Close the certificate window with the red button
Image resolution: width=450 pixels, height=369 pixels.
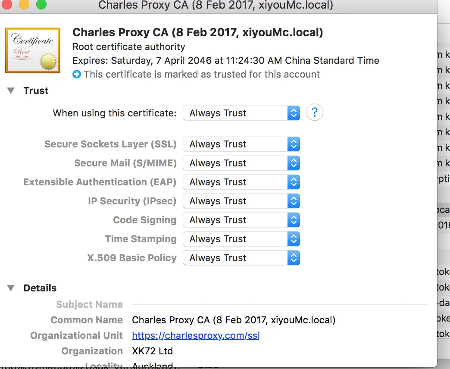[x=6, y=4]
